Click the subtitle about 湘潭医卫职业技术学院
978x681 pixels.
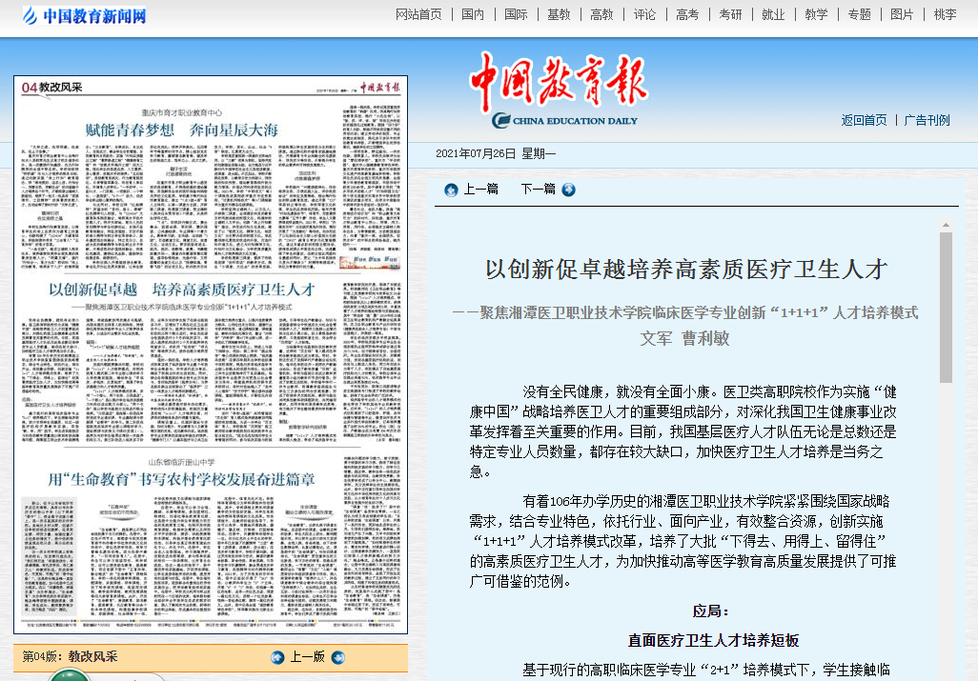tap(685, 312)
